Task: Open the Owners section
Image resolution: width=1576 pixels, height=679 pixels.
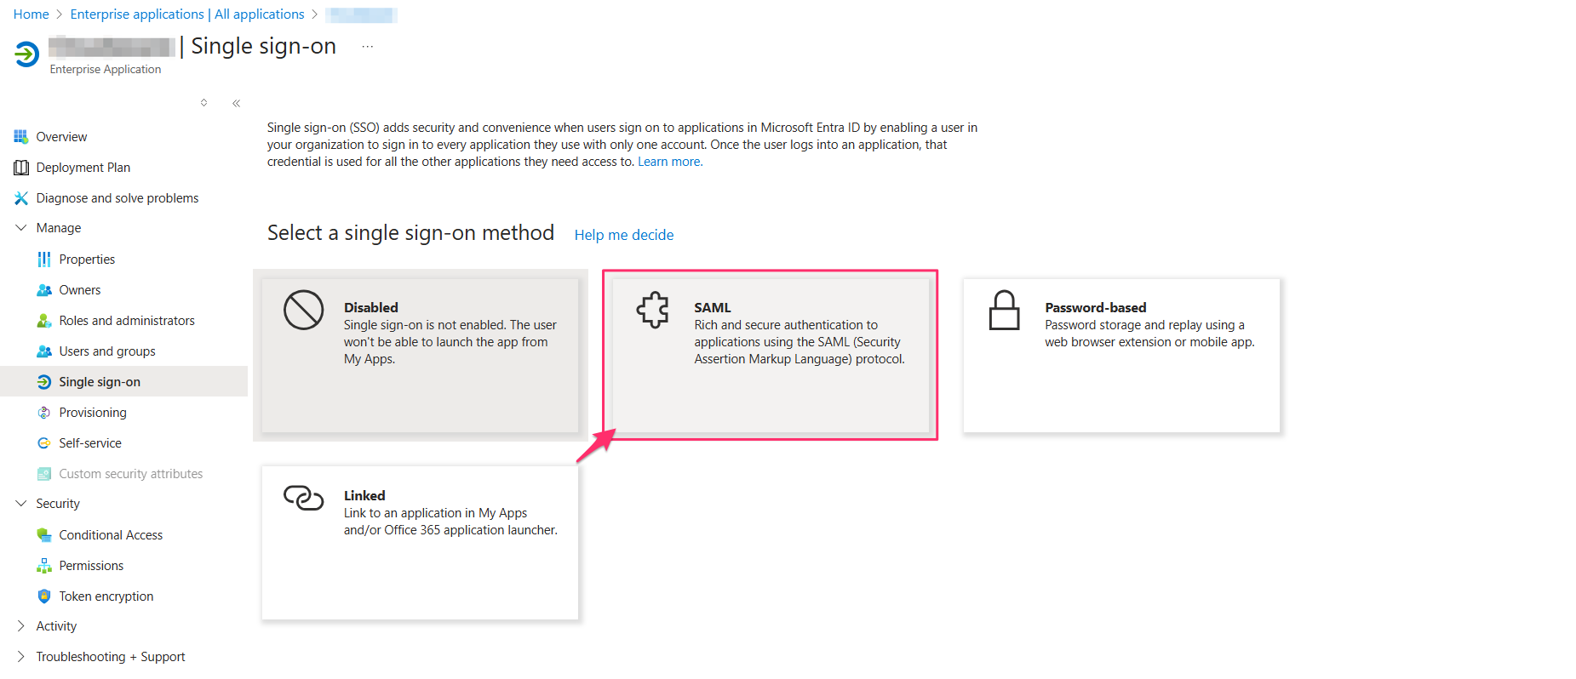Action: pyautogui.click(x=79, y=289)
